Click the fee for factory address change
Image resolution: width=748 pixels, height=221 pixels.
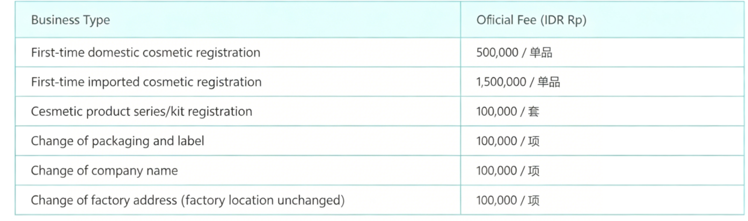pos(507,200)
